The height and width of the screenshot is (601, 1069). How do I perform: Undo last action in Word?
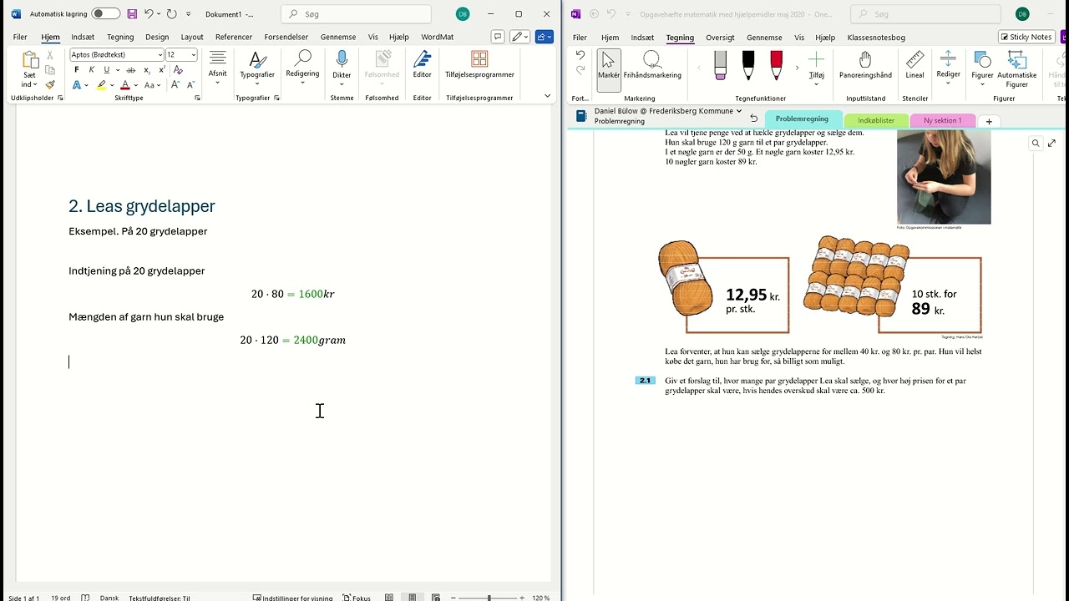pyautogui.click(x=149, y=14)
